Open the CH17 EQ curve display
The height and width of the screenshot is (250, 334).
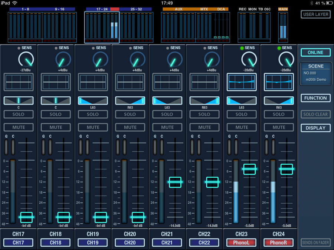click(19, 82)
